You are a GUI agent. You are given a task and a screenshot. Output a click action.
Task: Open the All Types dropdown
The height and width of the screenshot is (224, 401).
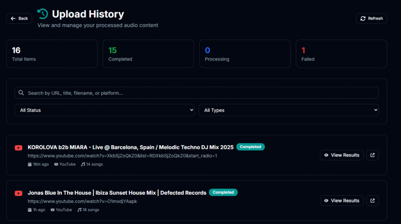click(x=289, y=110)
